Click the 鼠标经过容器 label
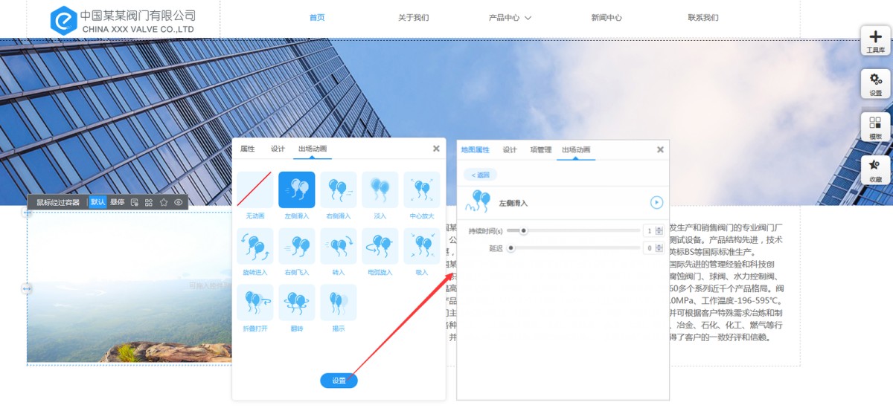893x408 pixels. [x=58, y=202]
